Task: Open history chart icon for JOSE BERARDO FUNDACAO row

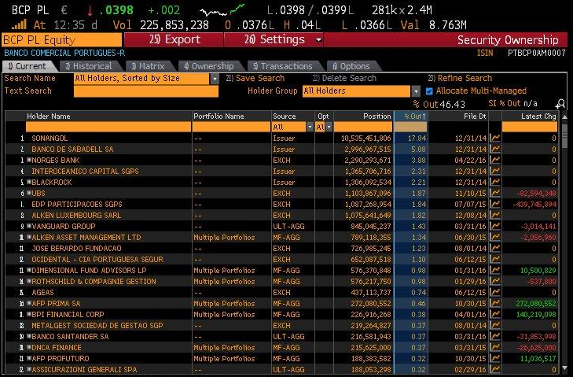Action: point(495,248)
